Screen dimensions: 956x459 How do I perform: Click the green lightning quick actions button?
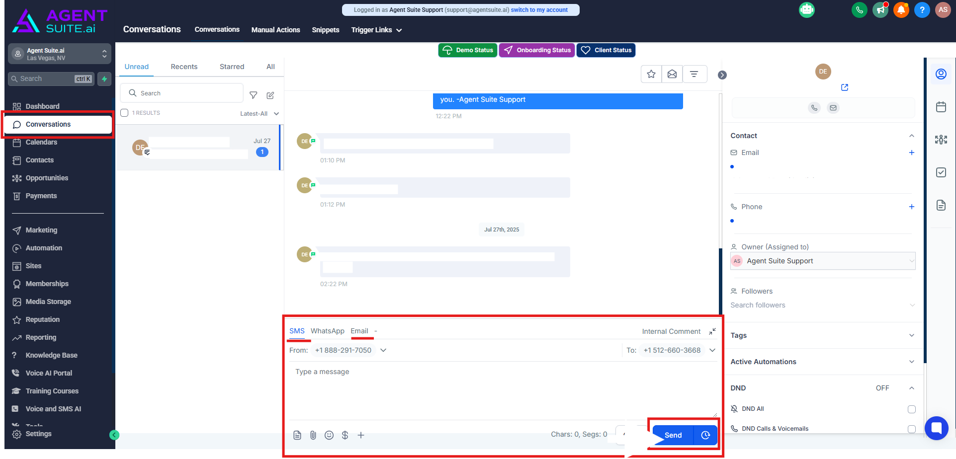[104, 79]
